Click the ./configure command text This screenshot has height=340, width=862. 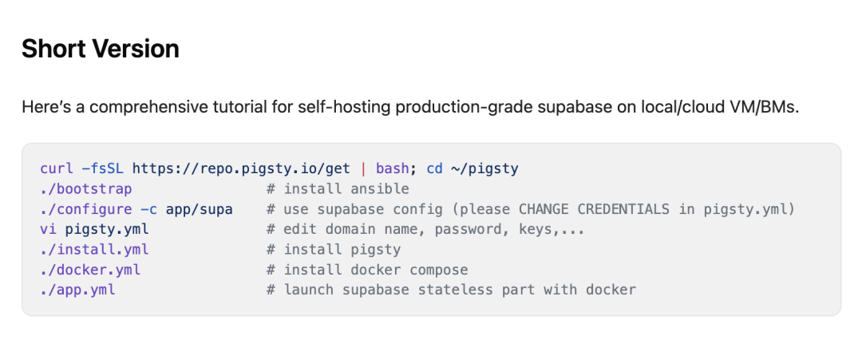[86, 209]
